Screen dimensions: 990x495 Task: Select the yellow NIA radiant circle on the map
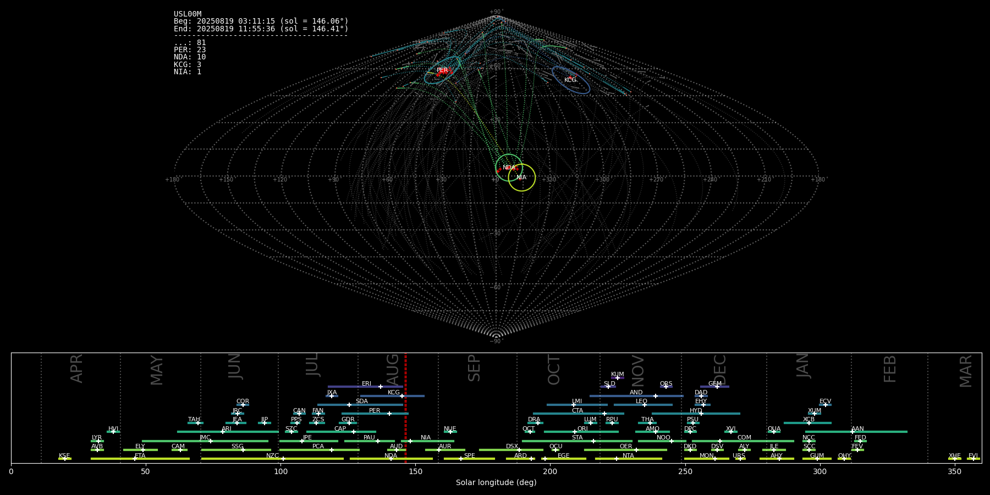click(522, 177)
